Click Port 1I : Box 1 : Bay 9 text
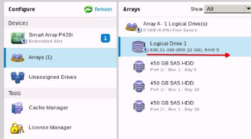Image resolution: width=251 pixels, height=139 pixels. 173,70
